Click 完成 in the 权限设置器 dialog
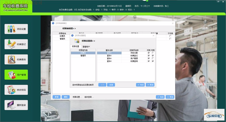Viewport: 226px width, 122px height. point(140,85)
